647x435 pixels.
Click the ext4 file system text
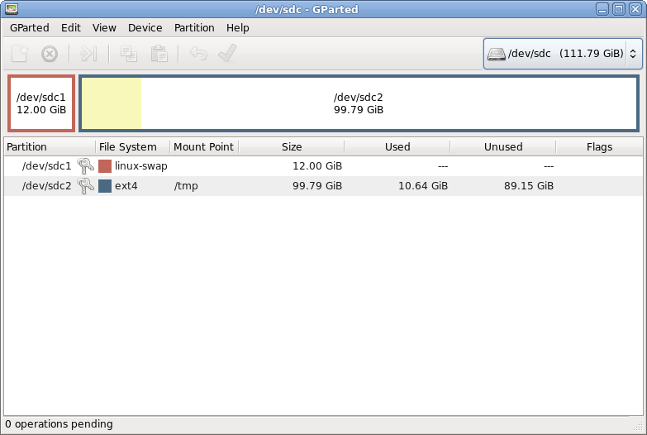pos(126,186)
